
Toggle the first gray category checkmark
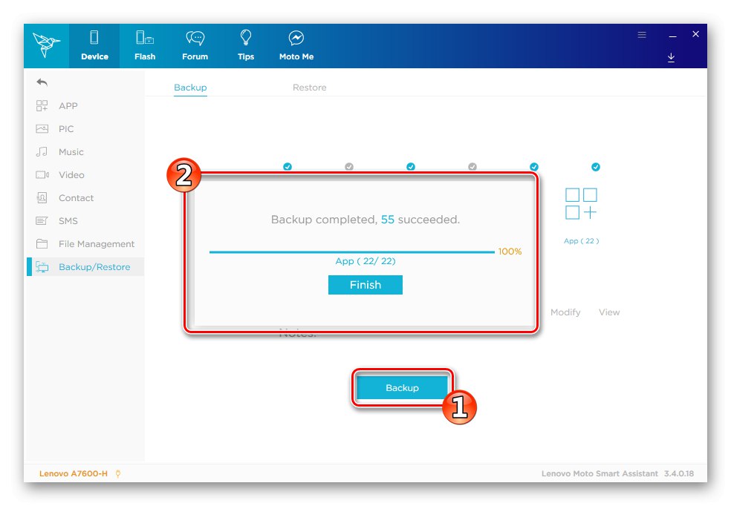pos(348,167)
